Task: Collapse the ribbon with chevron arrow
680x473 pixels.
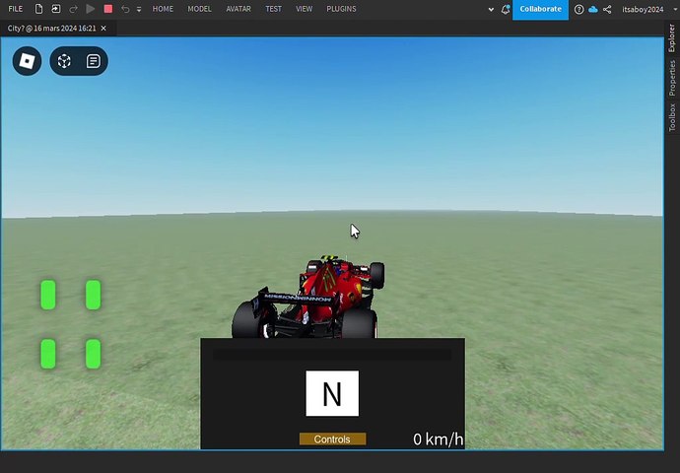Action: pos(491,9)
